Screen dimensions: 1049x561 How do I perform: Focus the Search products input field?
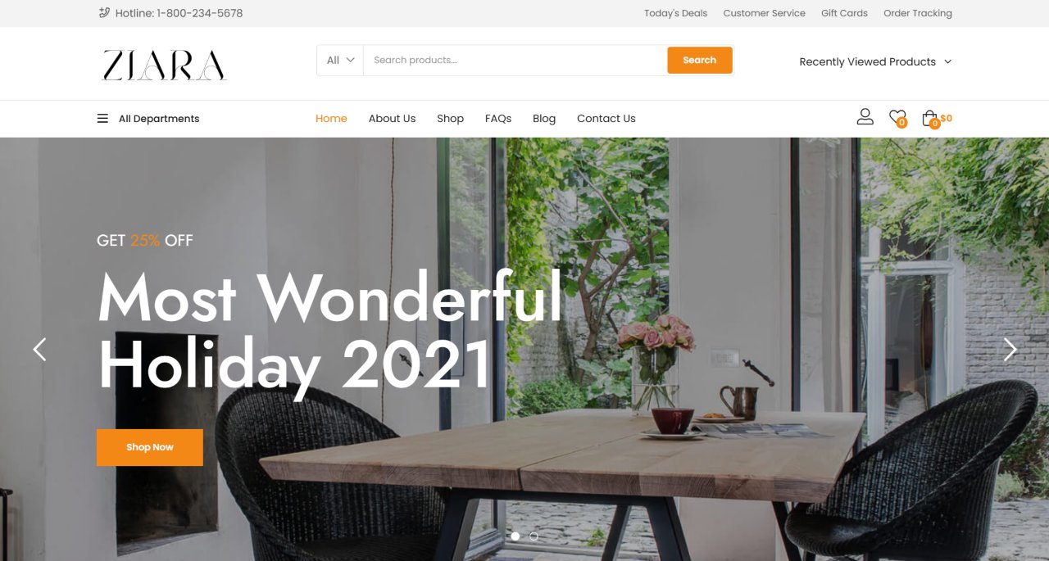(x=515, y=60)
